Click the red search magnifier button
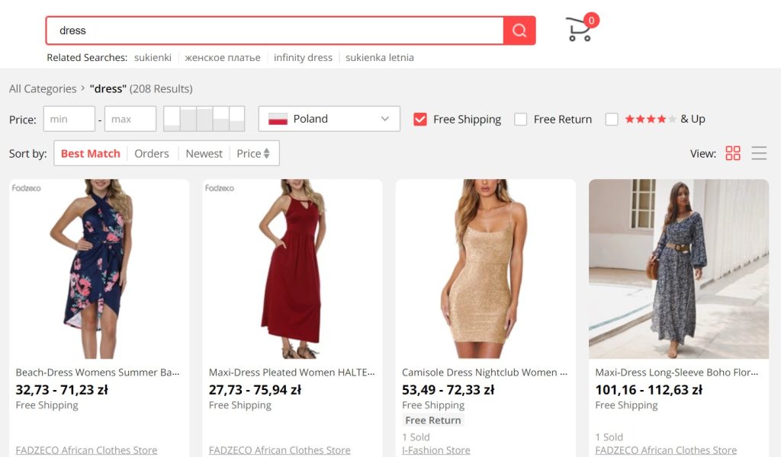Image resolution: width=781 pixels, height=457 pixels. [x=519, y=30]
